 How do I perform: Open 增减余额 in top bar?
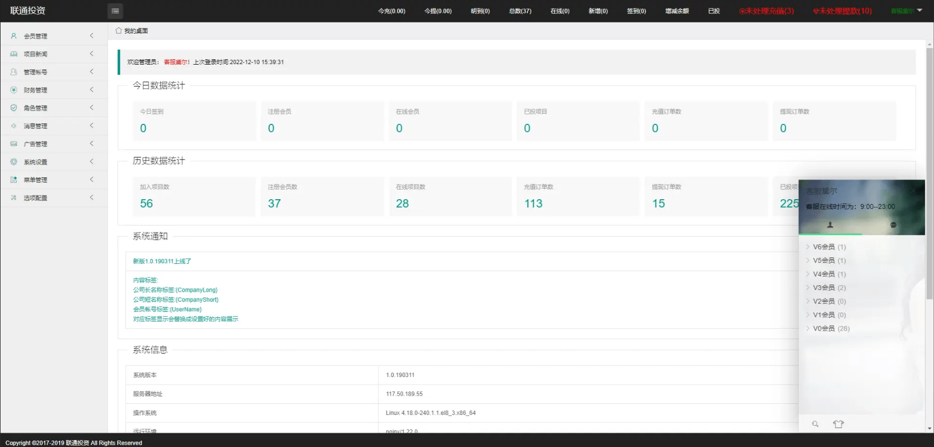point(677,11)
